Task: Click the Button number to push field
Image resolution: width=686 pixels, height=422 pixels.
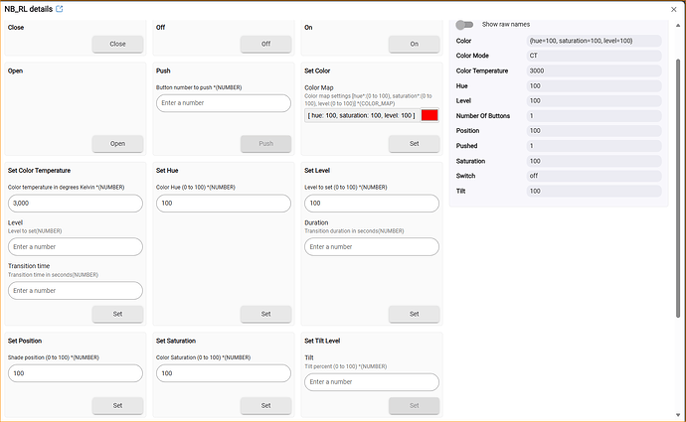Action: pyautogui.click(x=223, y=102)
